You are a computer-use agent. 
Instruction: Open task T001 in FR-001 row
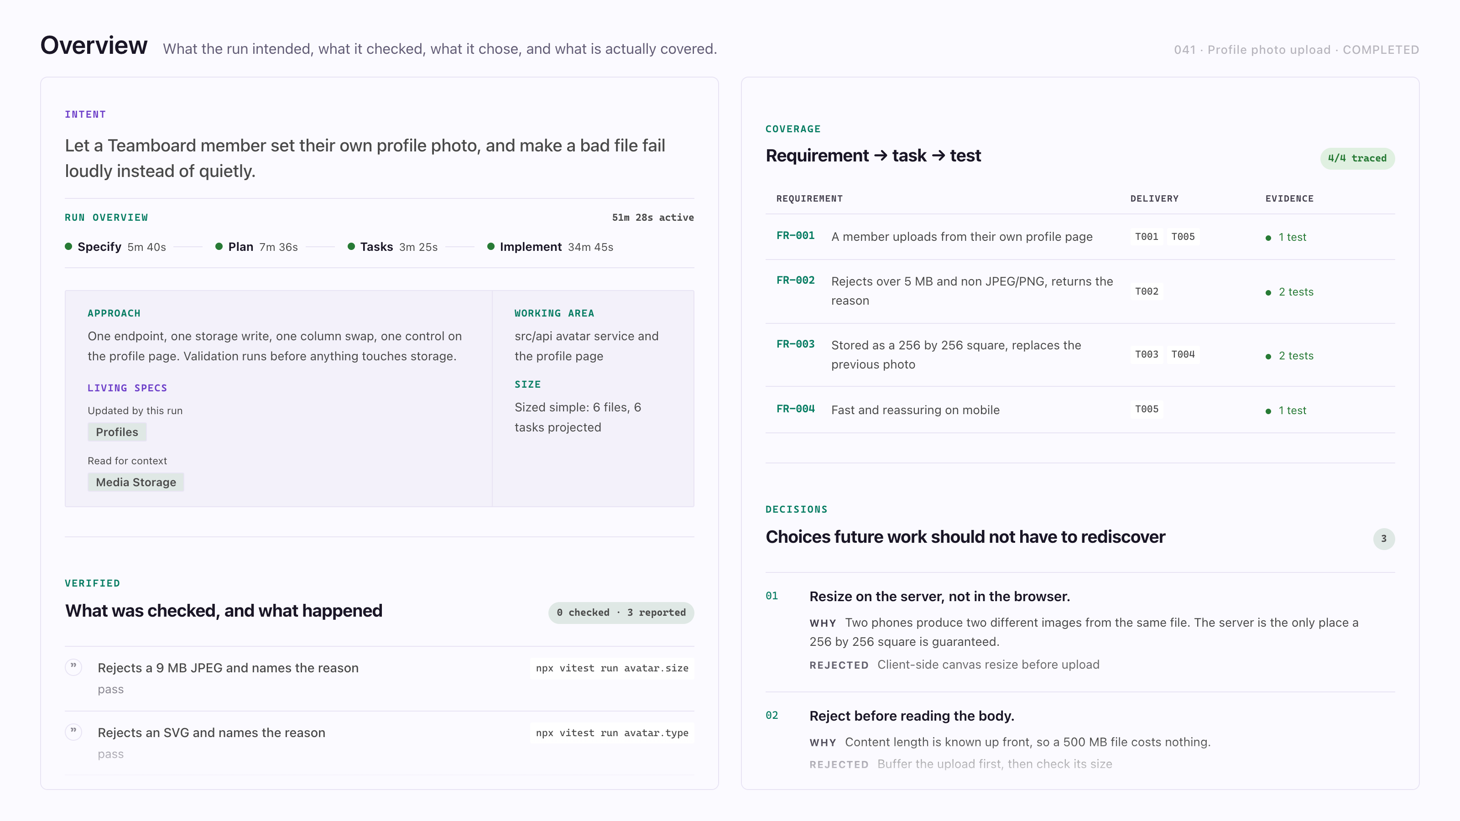[1147, 237]
